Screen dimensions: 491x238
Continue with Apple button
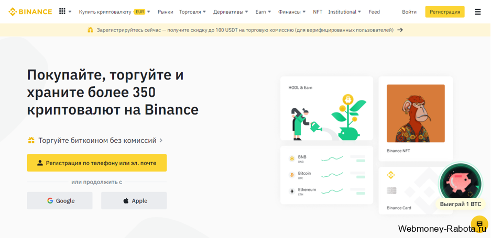point(134,200)
